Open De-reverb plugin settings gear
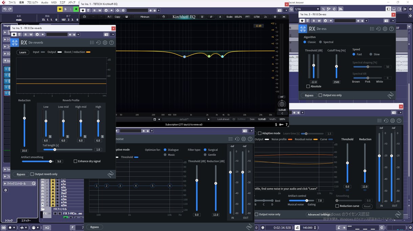Image resolution: width=413 pixels, height=231 pixels. (105, 43)
